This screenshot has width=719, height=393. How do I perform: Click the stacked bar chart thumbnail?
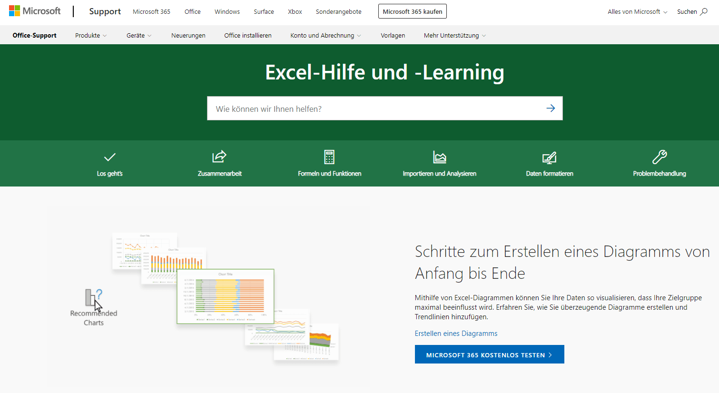coord(226,296)
